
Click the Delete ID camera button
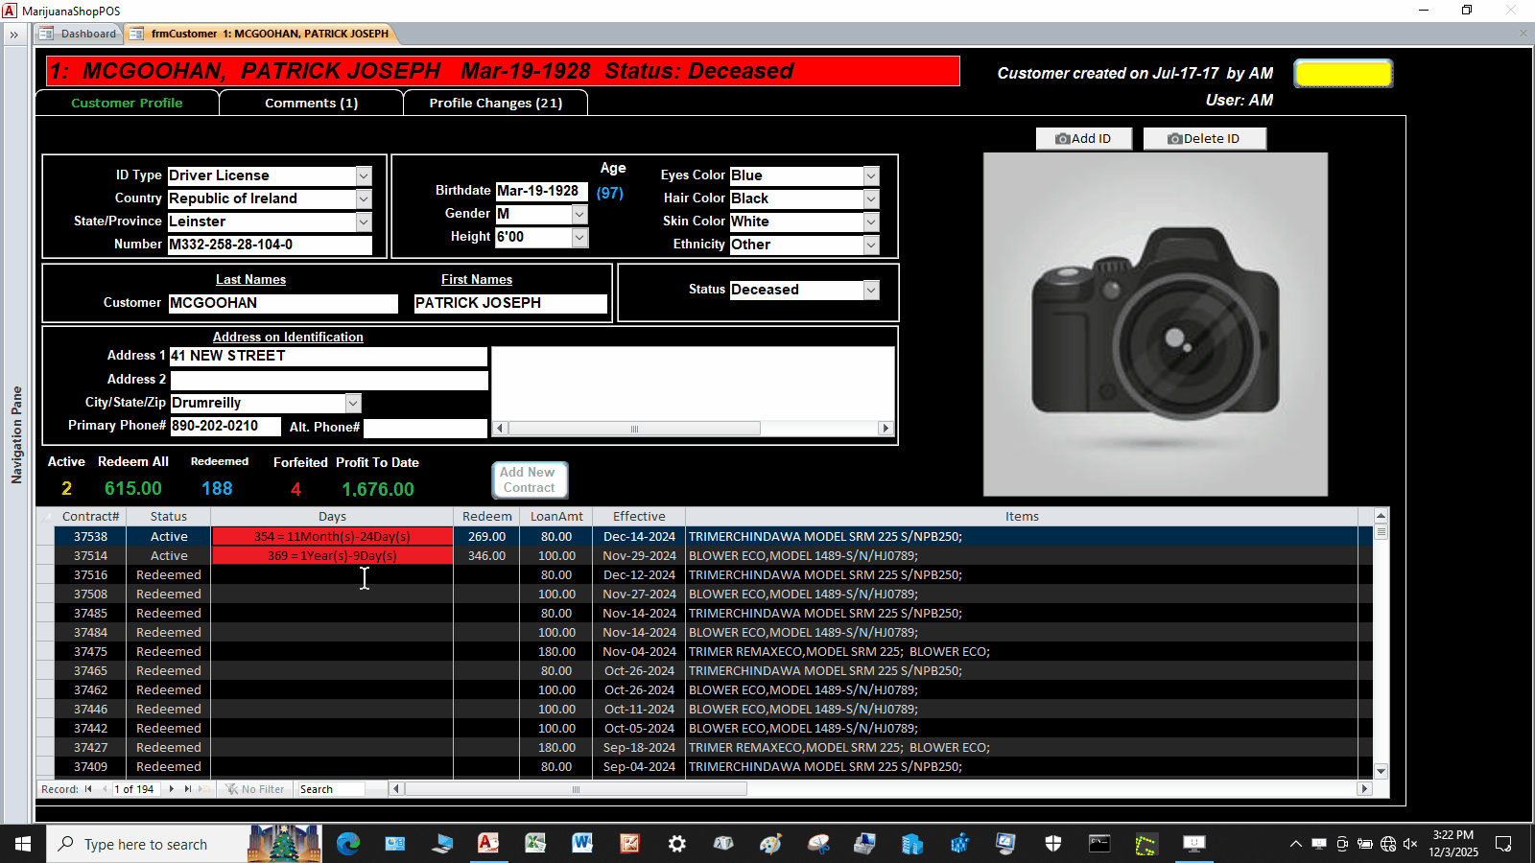[1204, 139]
